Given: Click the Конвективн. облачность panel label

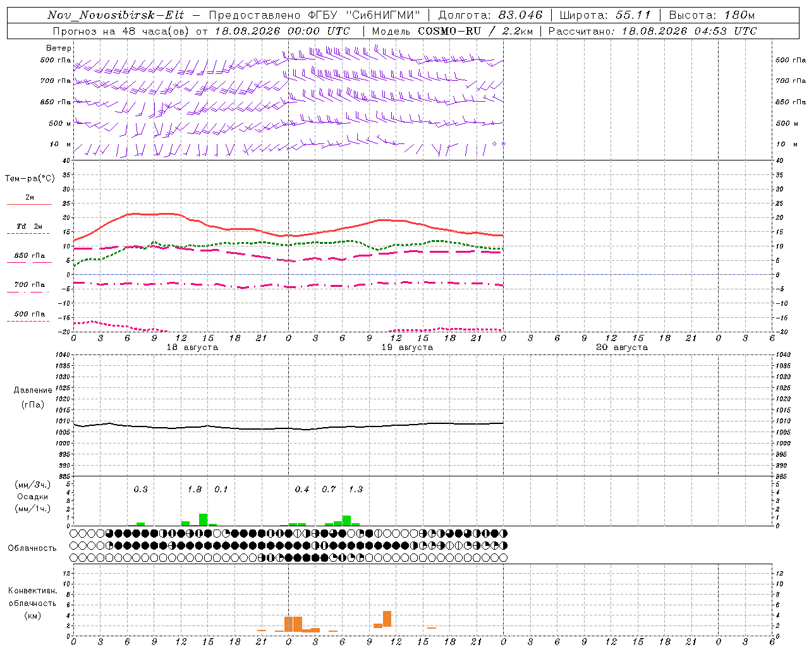Looking at the screenshot, I should [32, 603].
